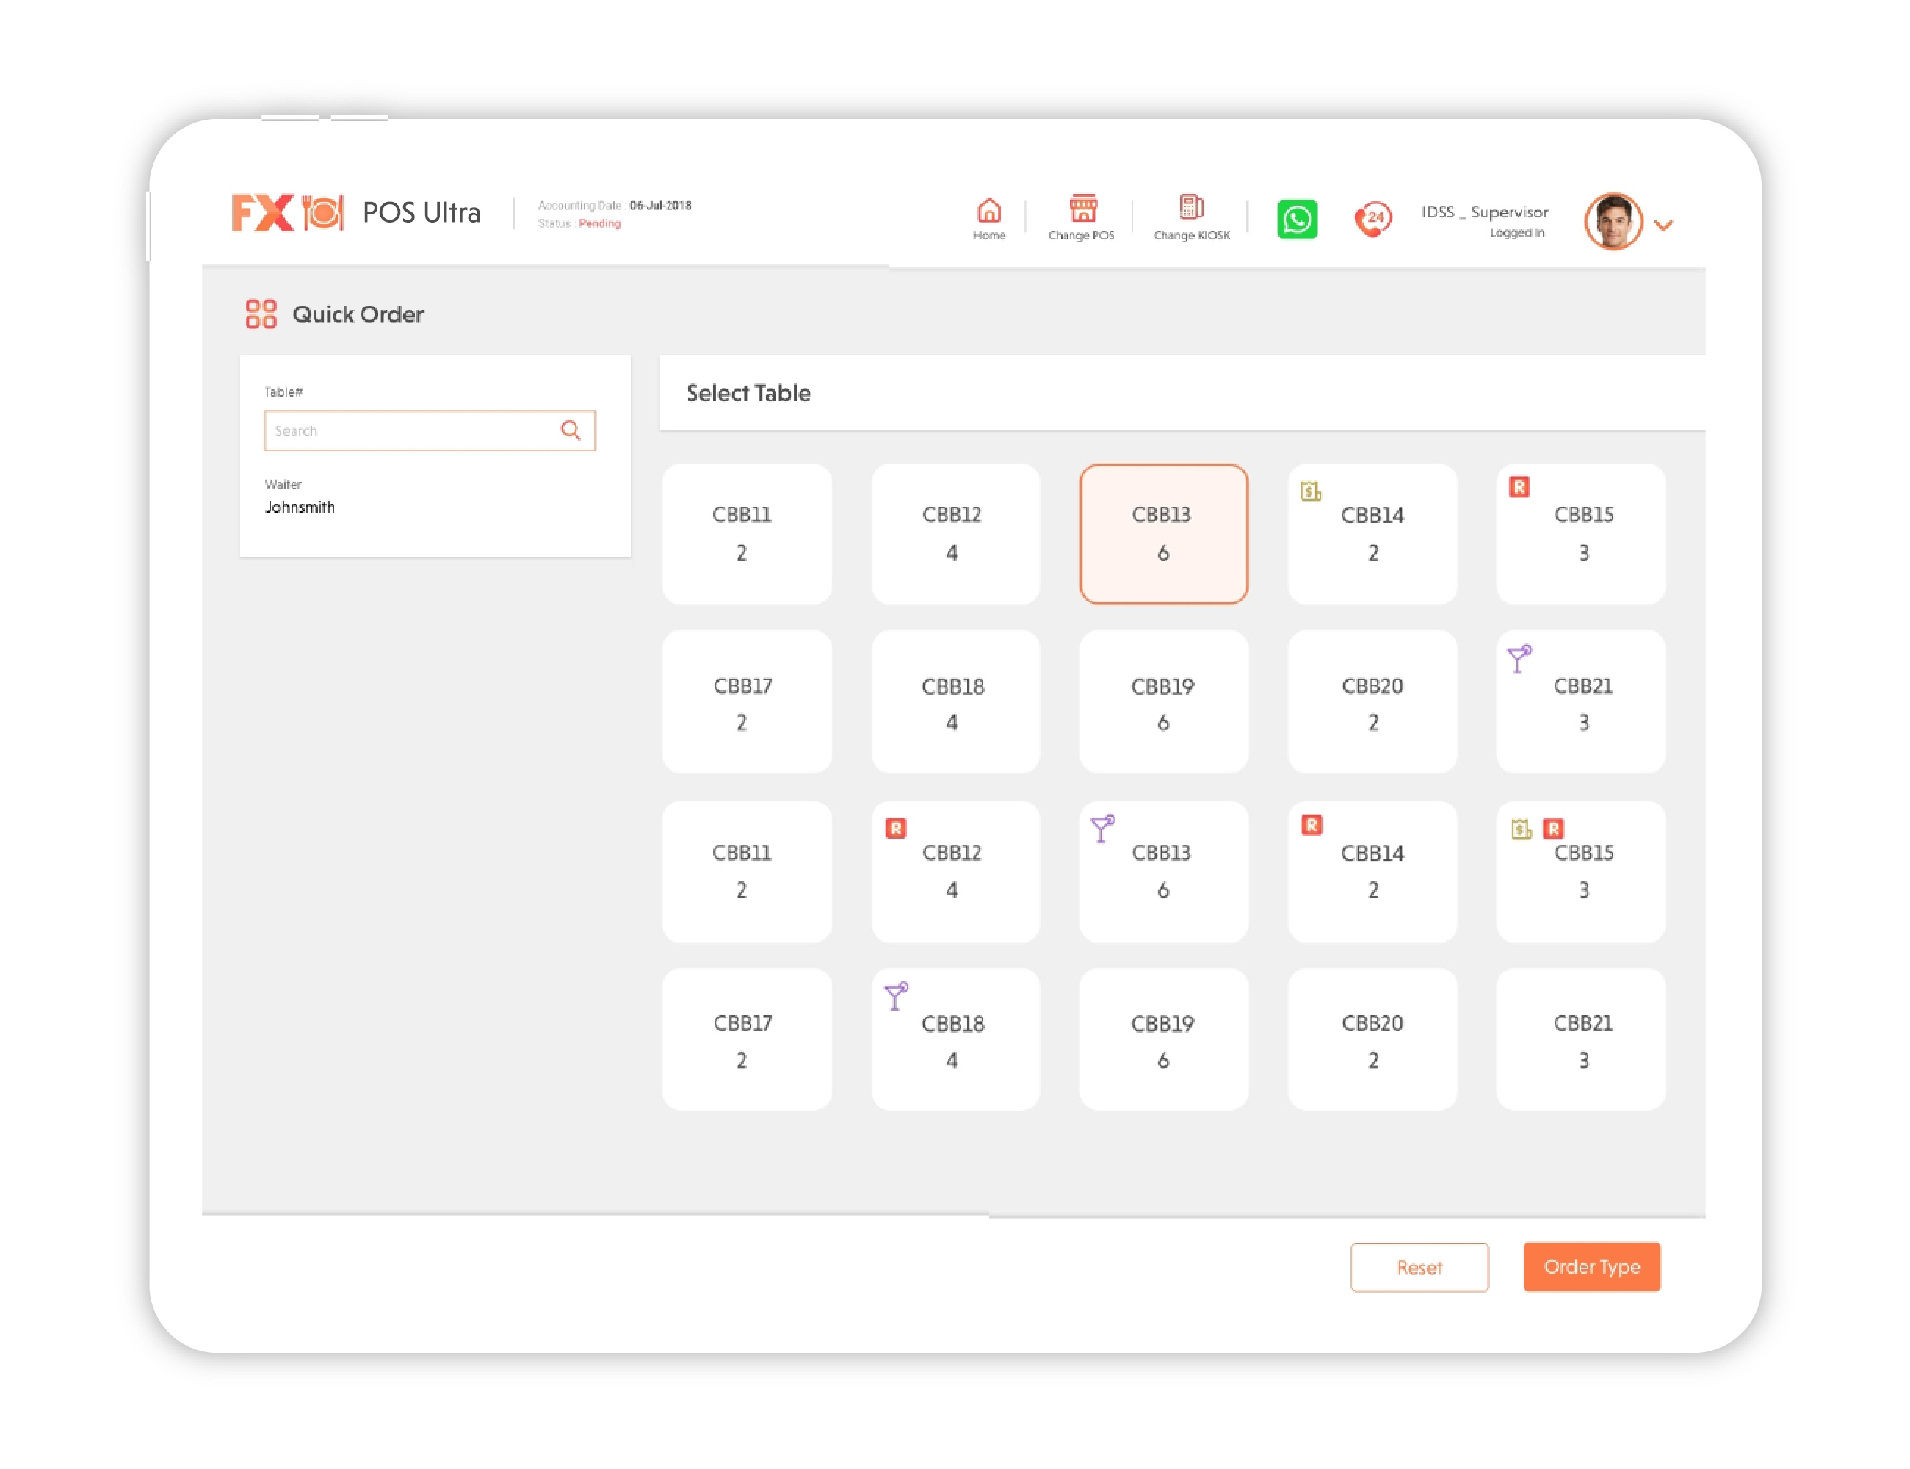Open the Change POS store icon
This screenshot has width=1910, height=1469.
tap(1082, 209)
